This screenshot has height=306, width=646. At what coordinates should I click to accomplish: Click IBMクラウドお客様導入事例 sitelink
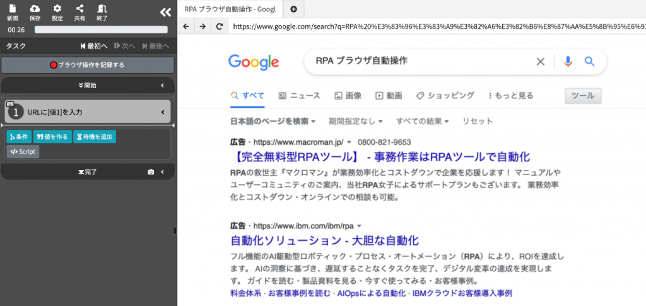point(462,293)
